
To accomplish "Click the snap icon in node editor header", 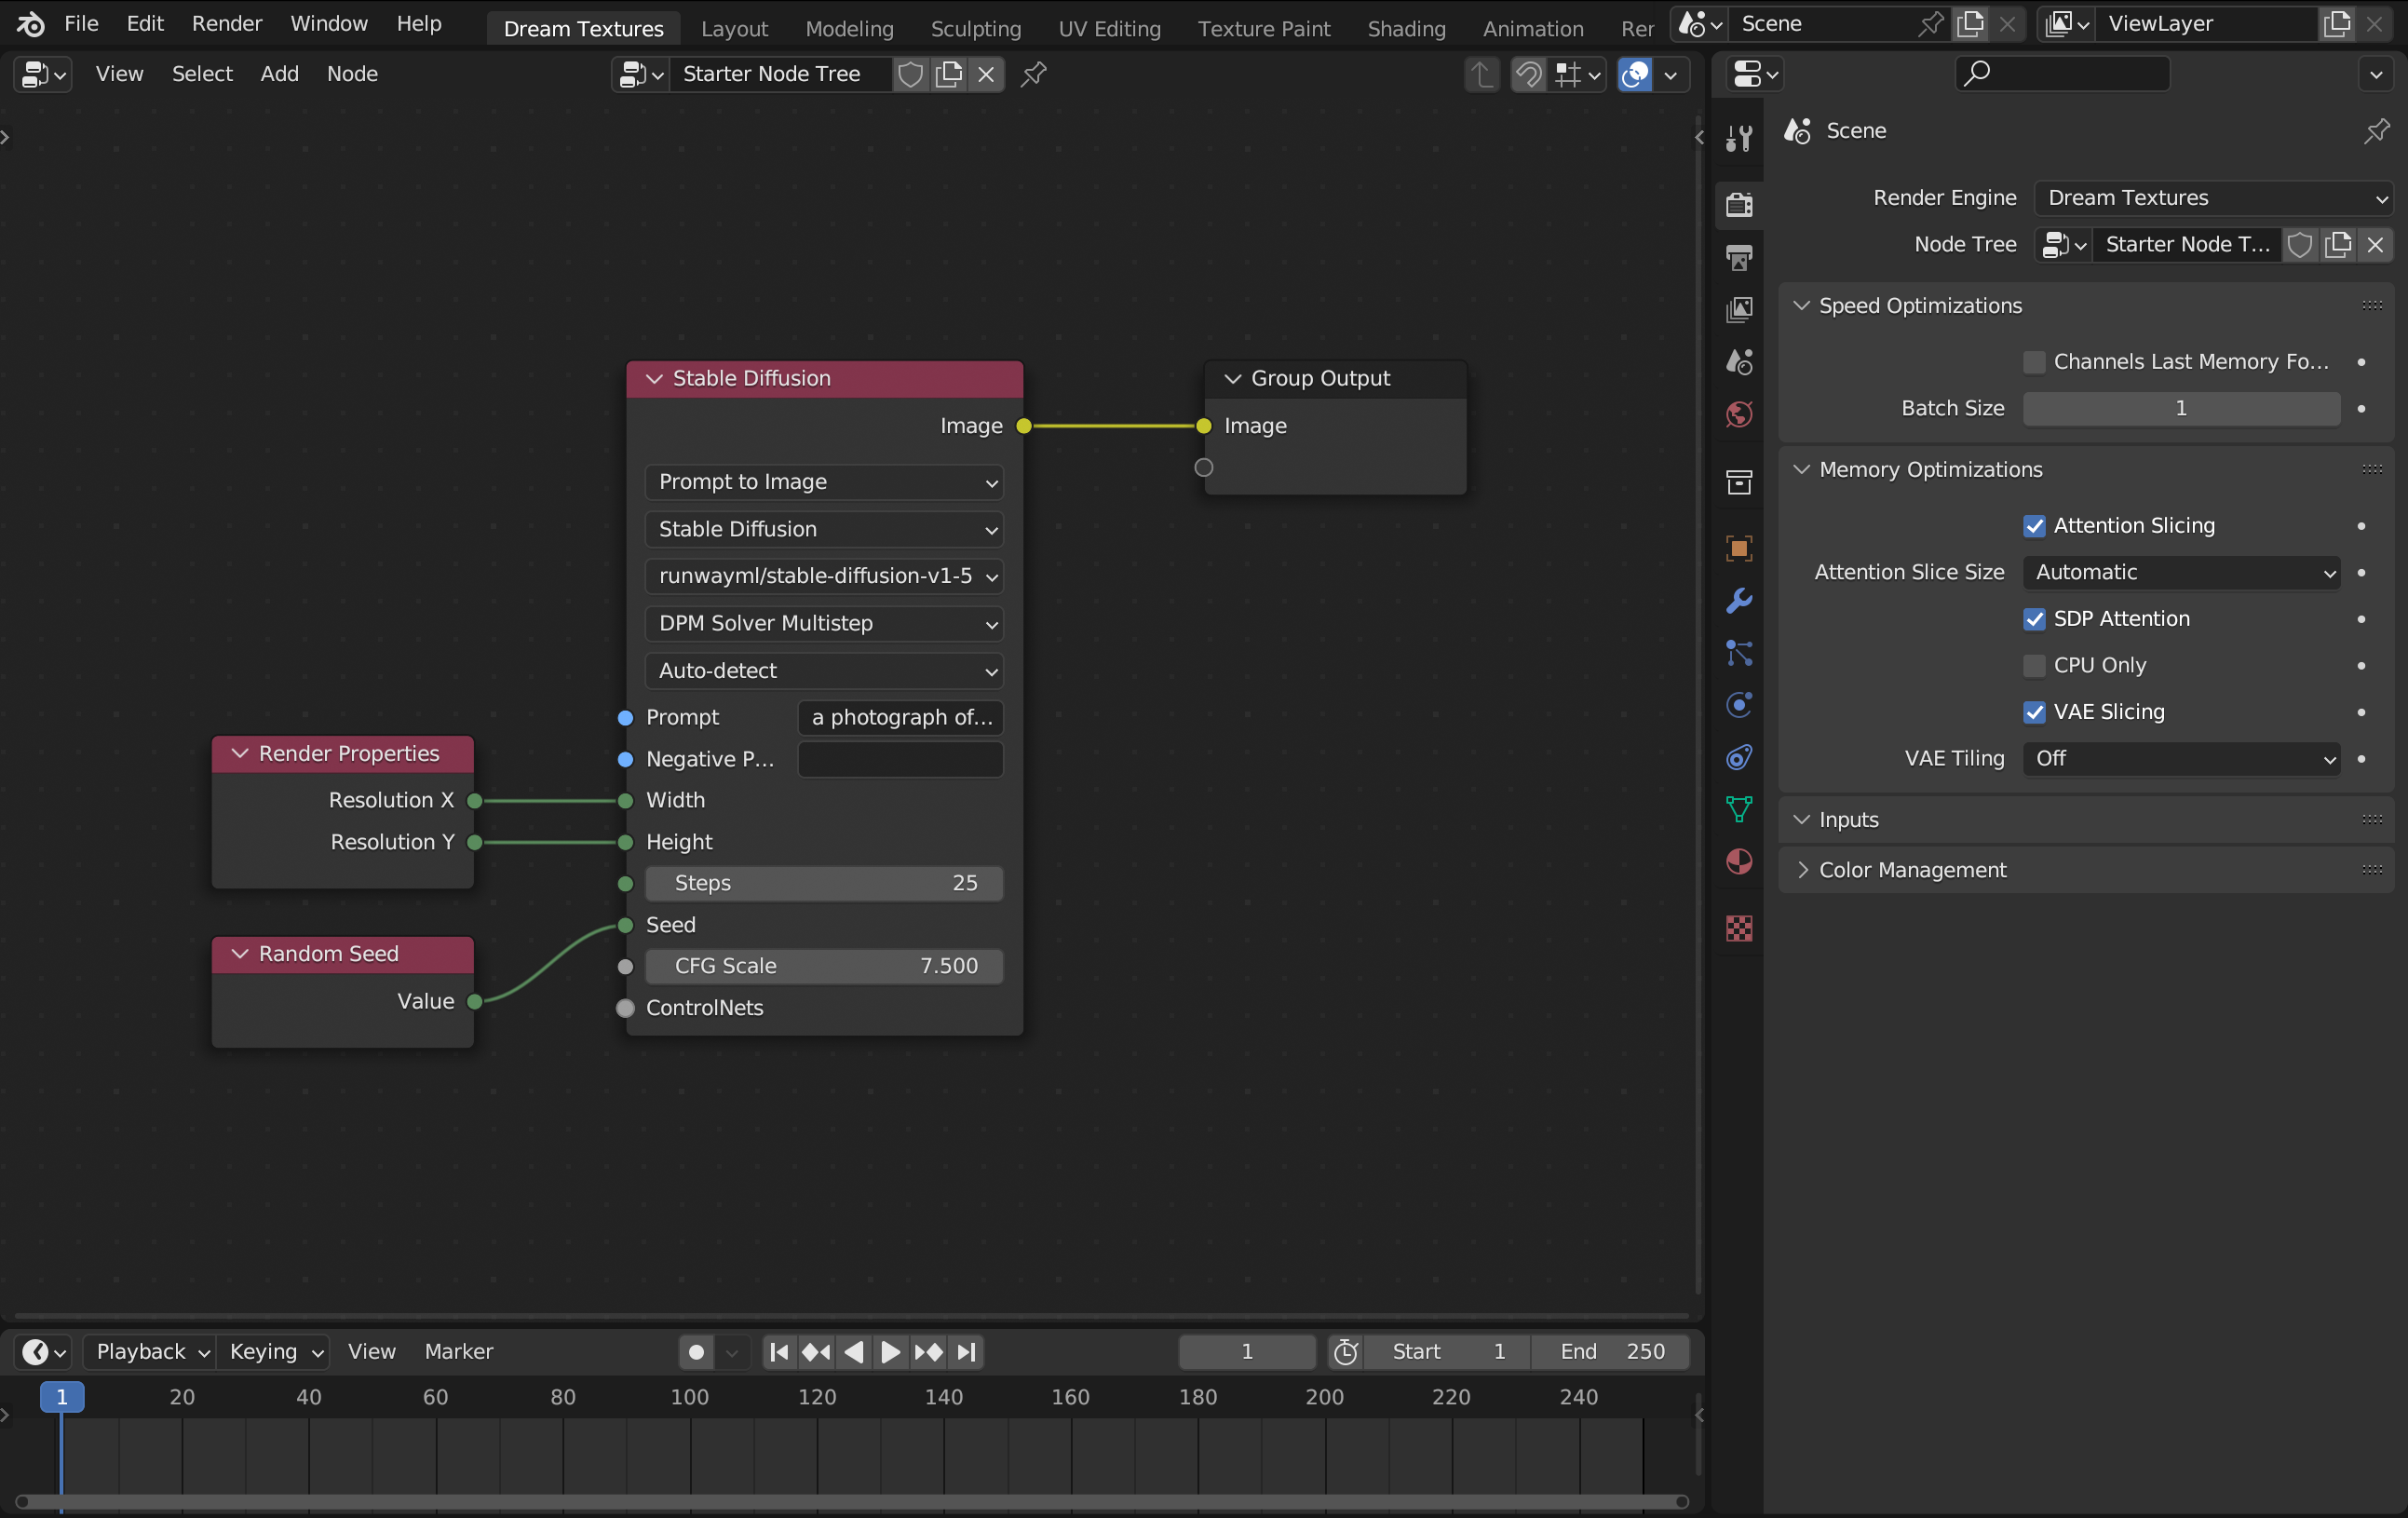I will [x=1528, y=74].
